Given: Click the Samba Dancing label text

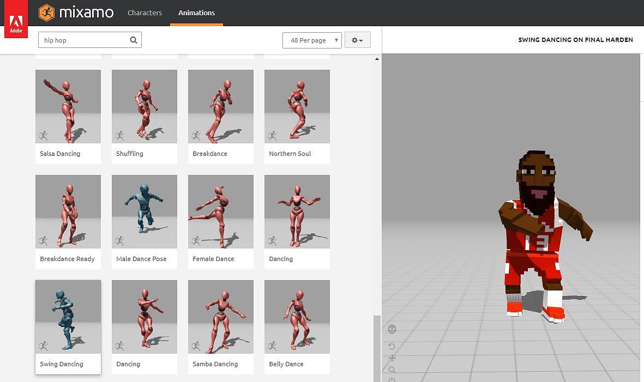Looking at the screenshot, I should pyautogui.click(x=215, y=365).
